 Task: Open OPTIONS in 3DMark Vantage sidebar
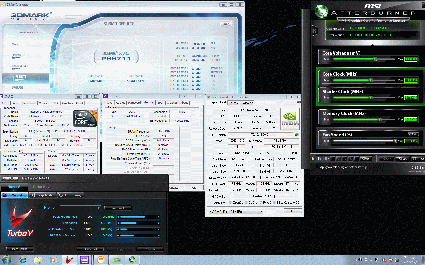click(16, 56)
